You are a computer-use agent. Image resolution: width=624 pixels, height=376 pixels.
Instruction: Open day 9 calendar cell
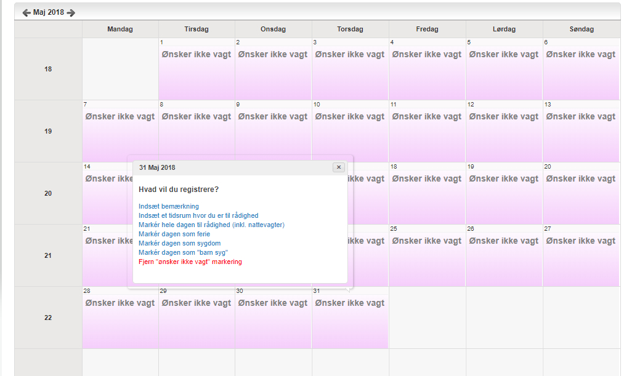pos(274,131)
